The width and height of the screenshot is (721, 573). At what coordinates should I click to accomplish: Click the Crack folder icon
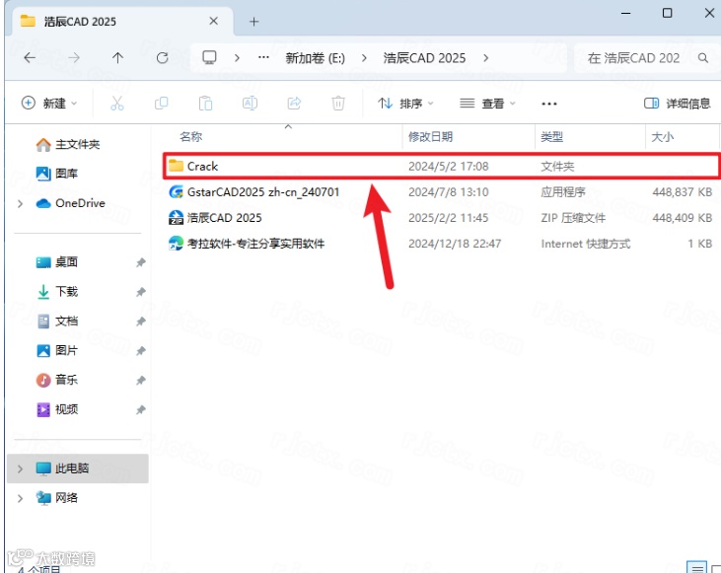click(x=177, y=166)
